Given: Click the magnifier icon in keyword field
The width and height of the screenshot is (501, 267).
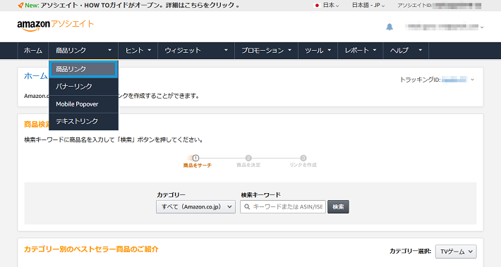Looking at the screenshot, I should pos(247,206).
